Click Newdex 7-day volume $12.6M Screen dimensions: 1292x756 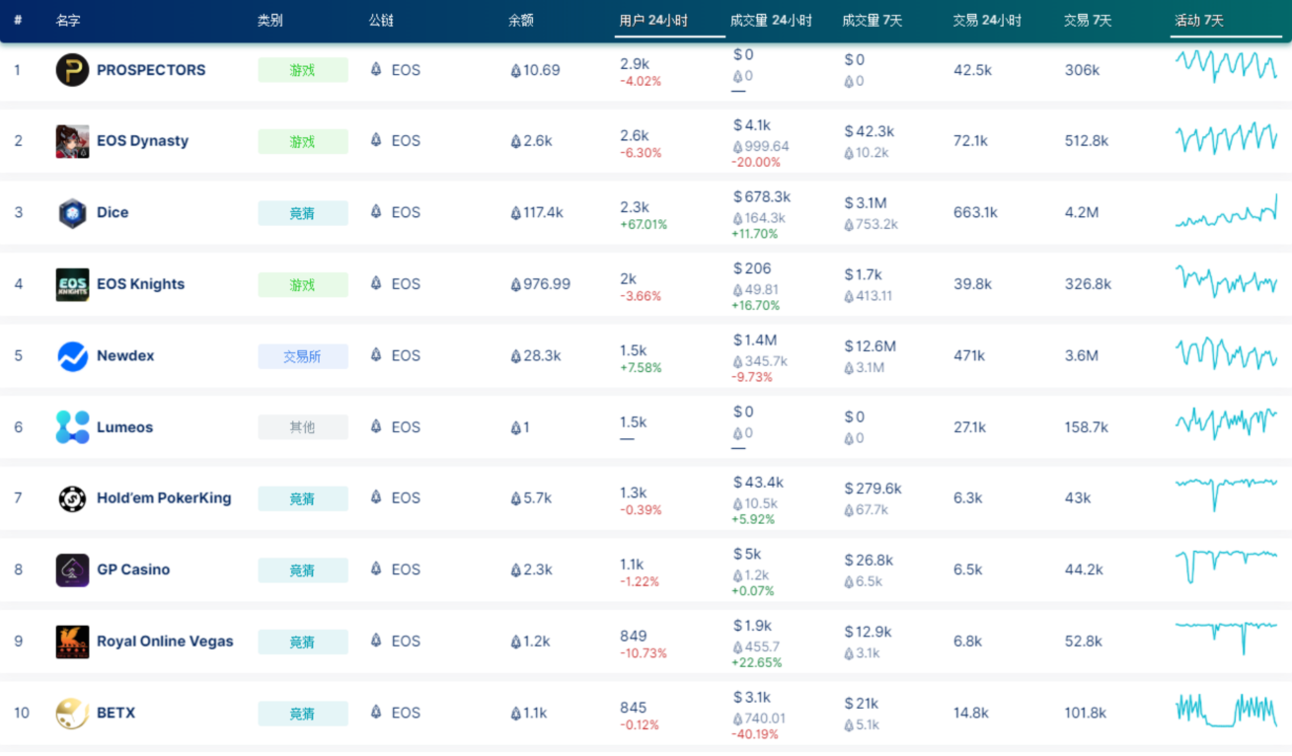(871, 346)
